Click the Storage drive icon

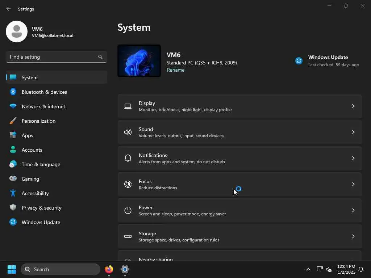[x=128, y=236]
